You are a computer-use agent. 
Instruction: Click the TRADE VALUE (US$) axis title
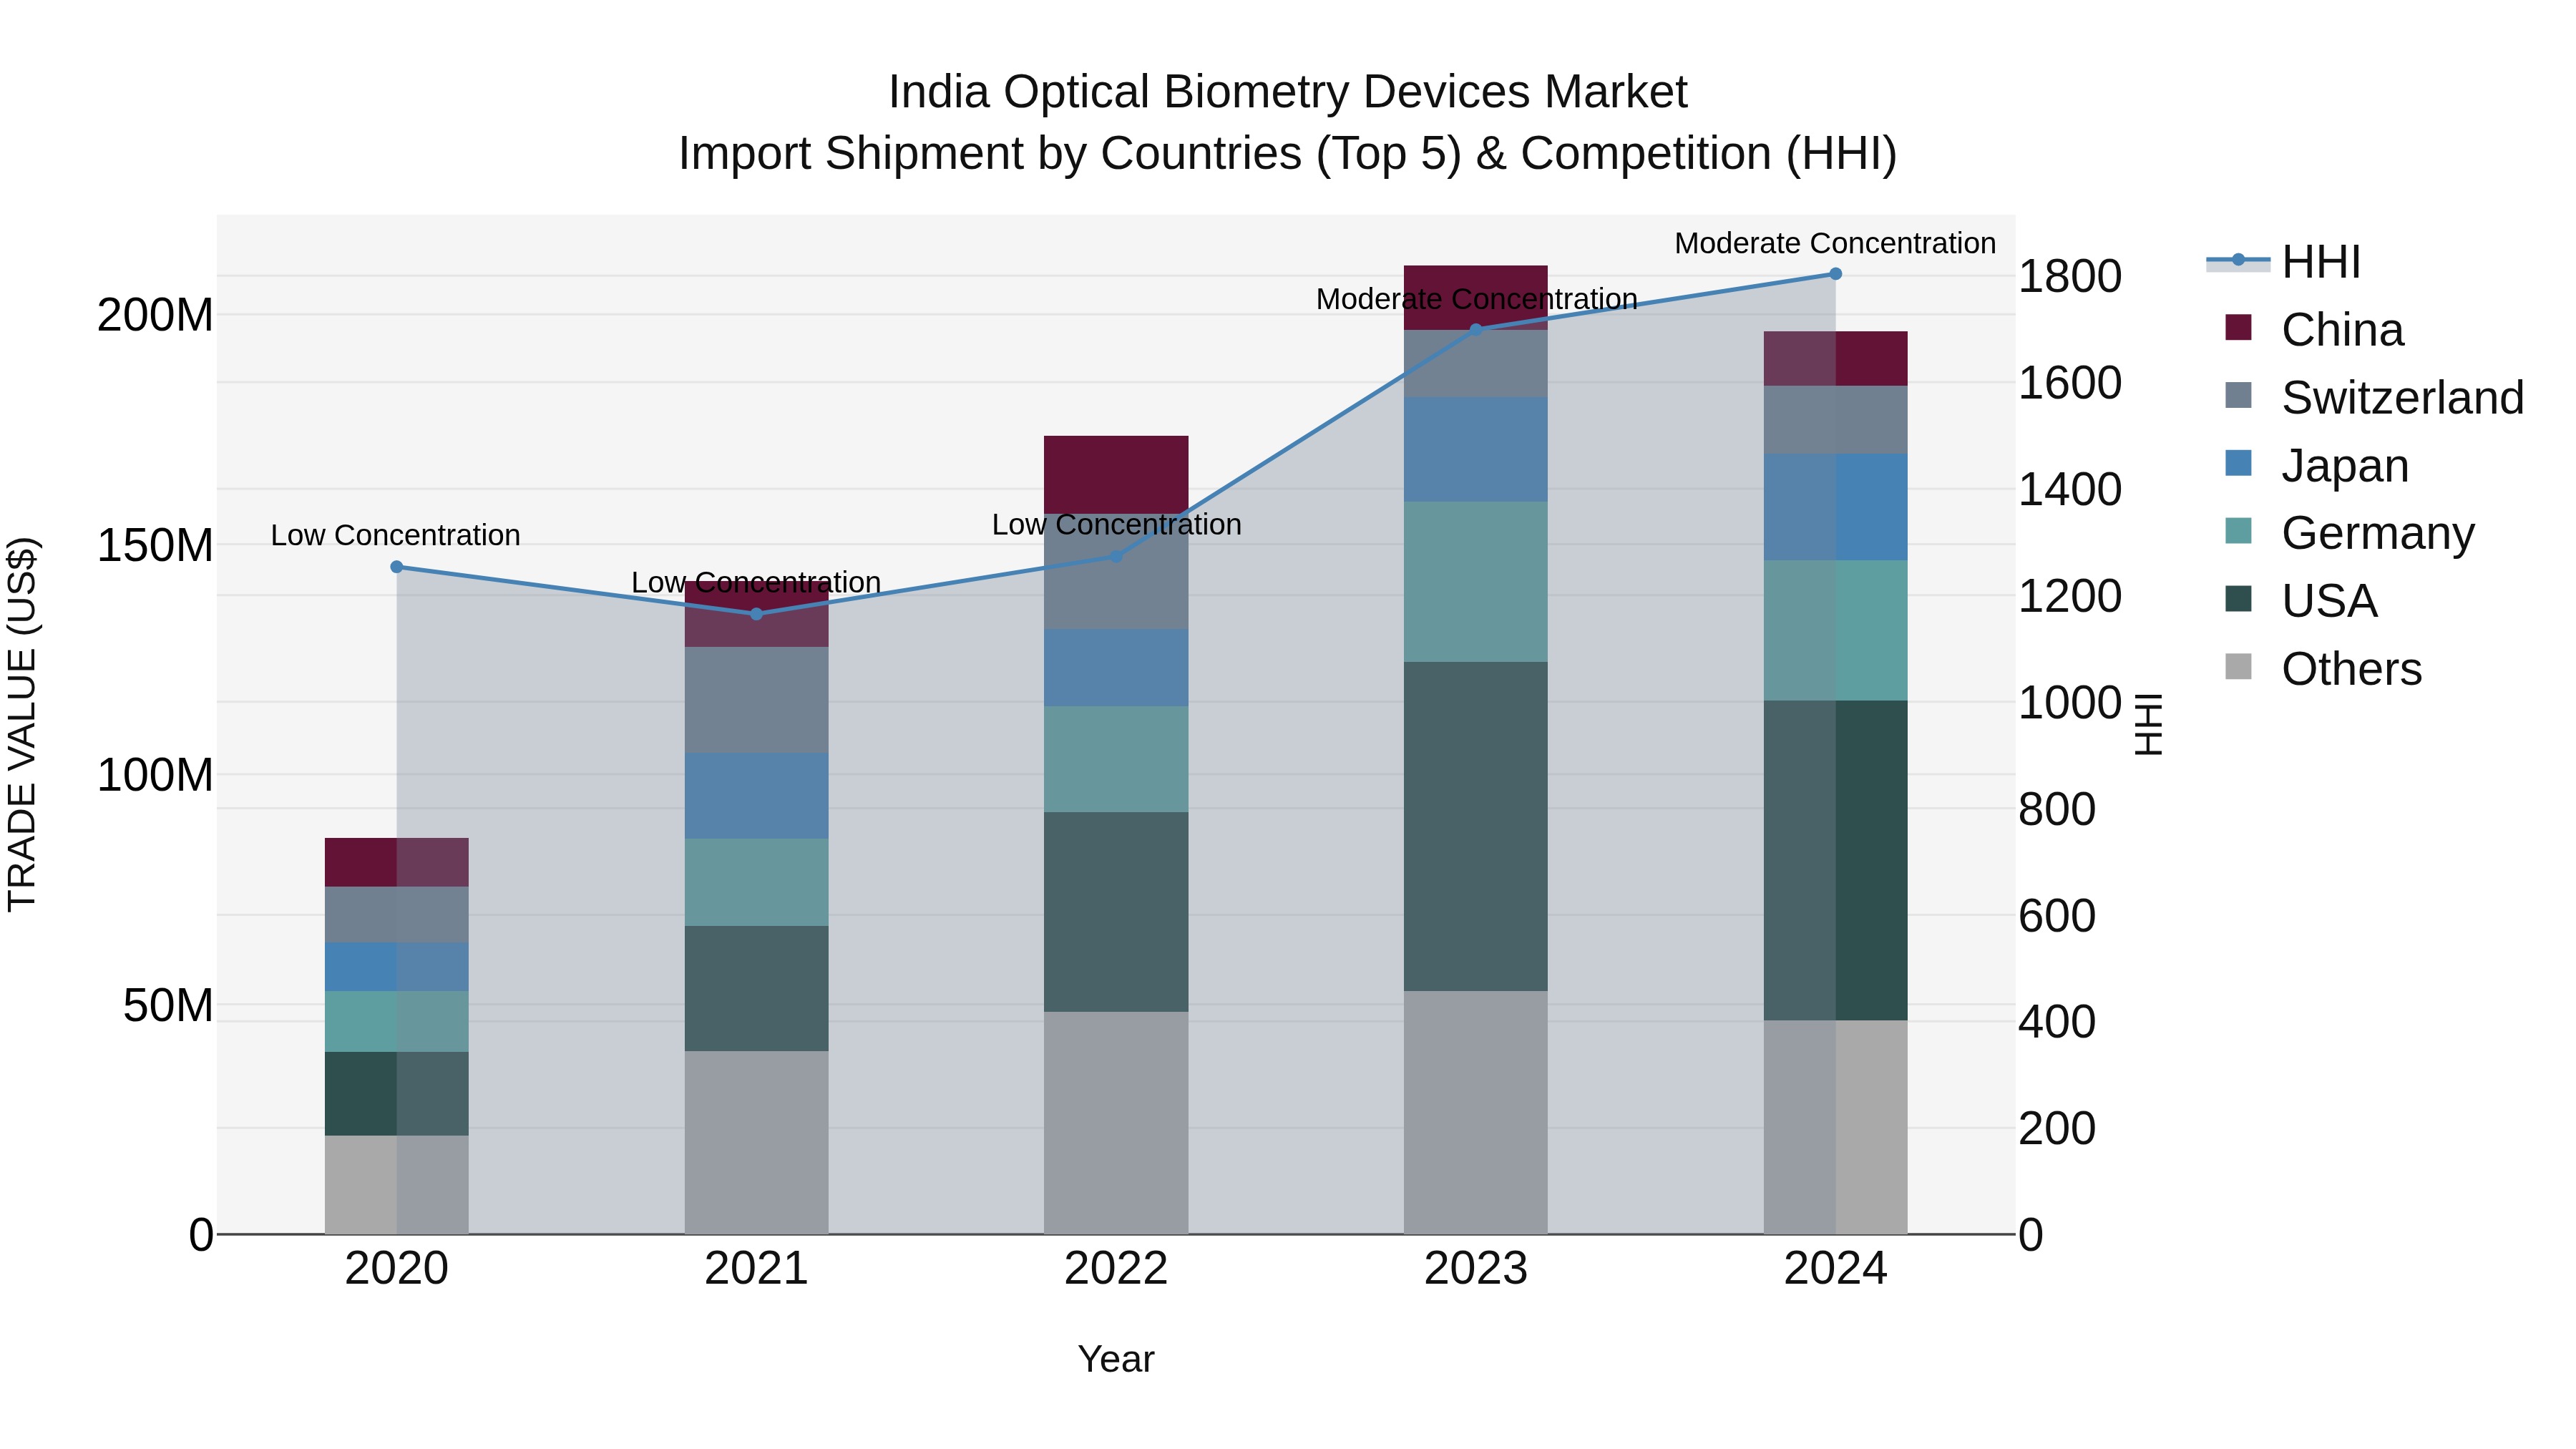22,725
